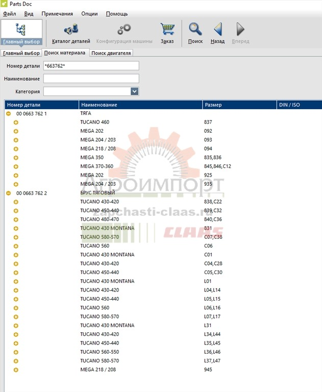
Task: Collapse part 00 0663 762 1
Action: pyautogui.click(x=9, y=113)
